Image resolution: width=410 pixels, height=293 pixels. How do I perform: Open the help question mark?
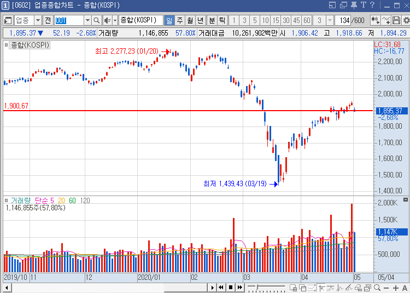pyautogui.click(x=372, y=5)
